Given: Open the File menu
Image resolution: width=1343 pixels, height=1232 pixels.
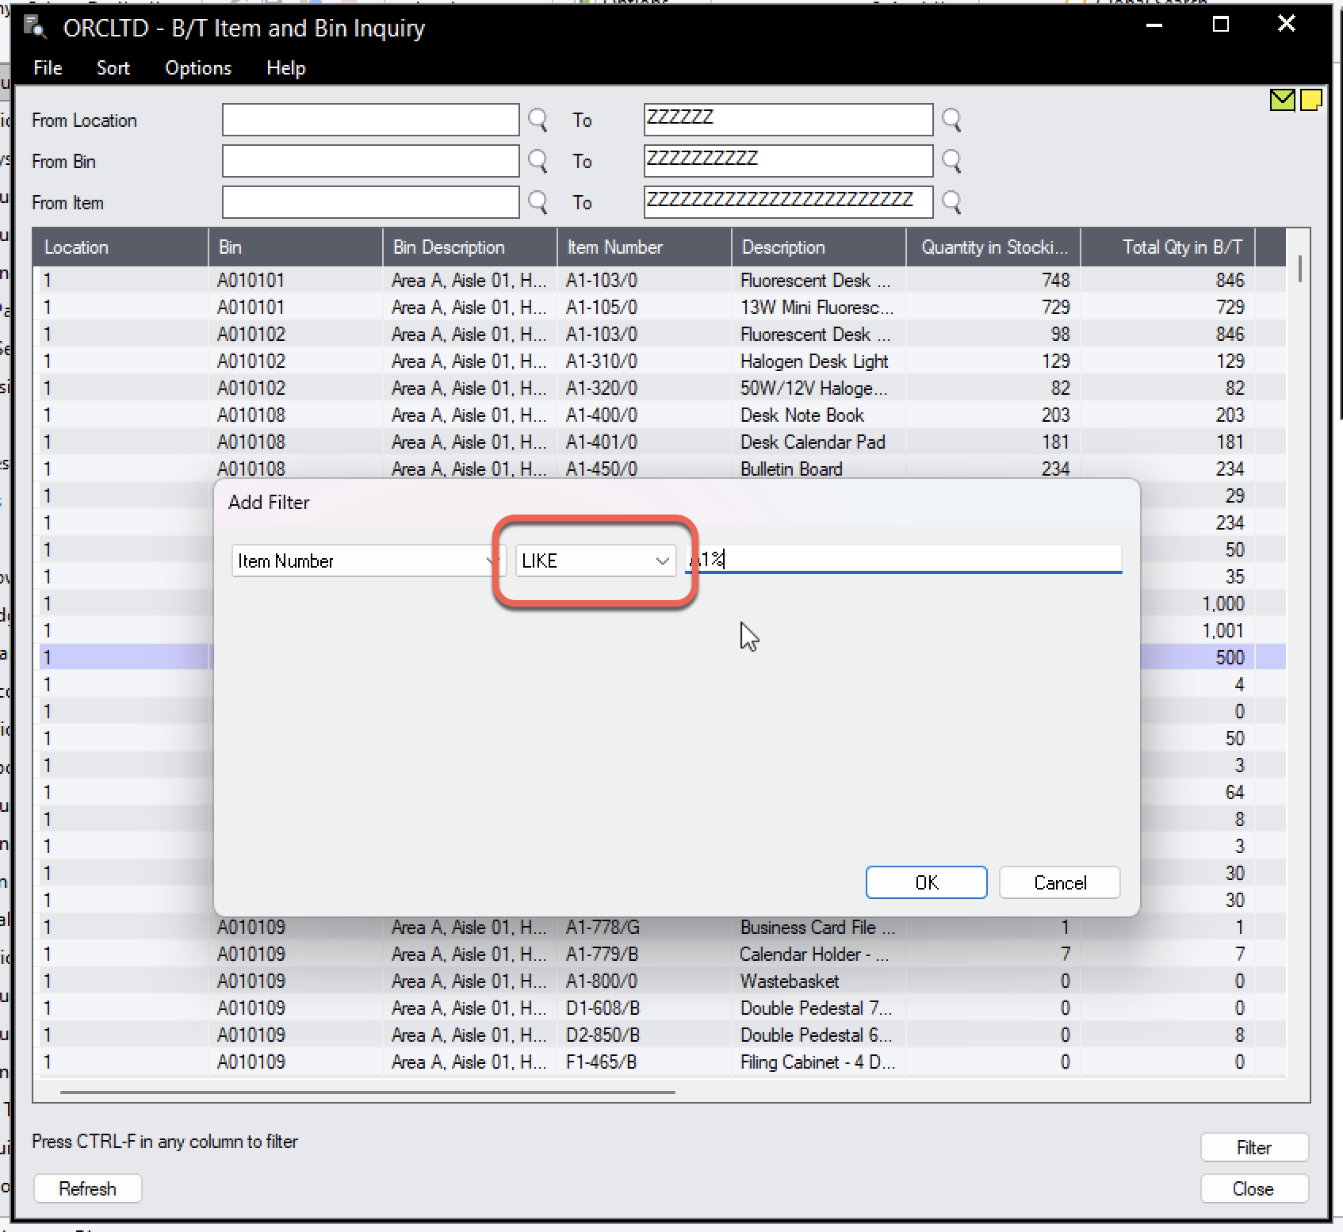Looking at the screenshot, I should click(x=48, y=68).
